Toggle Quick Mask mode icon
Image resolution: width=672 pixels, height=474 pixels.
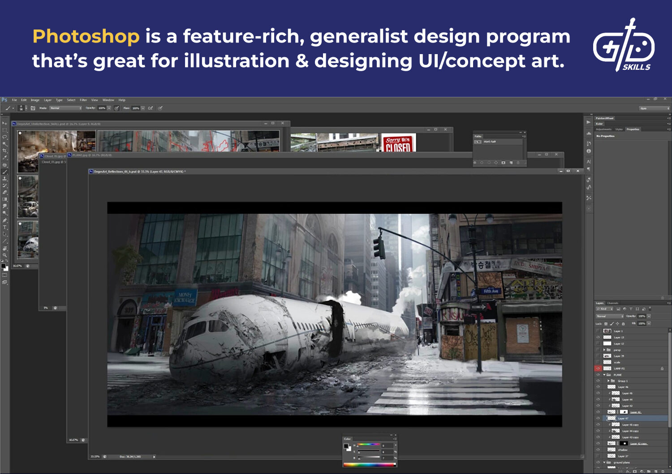pos(4,275)
